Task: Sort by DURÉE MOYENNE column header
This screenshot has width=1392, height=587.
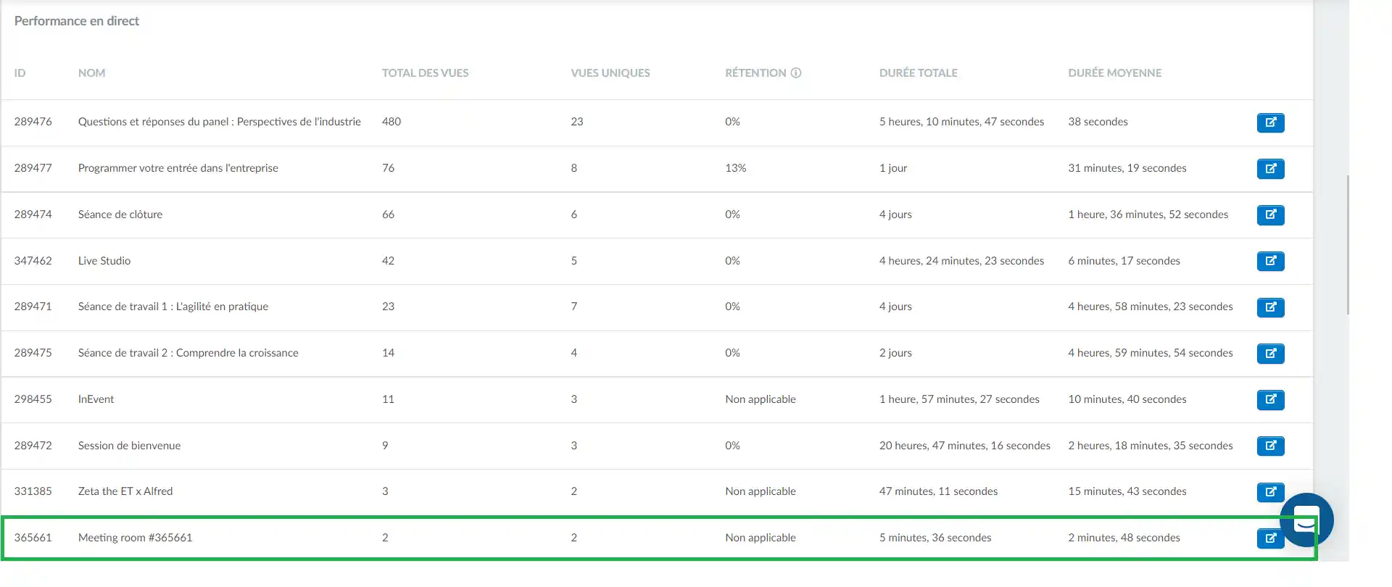Action: (x=1114, y=72)
